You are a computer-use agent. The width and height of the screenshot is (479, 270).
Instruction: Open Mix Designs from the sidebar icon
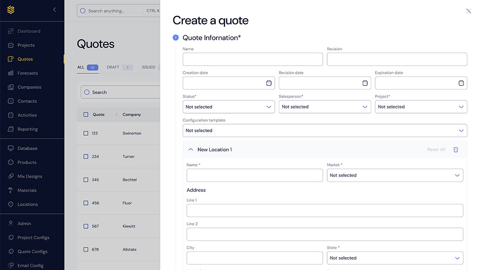[11, 176]
